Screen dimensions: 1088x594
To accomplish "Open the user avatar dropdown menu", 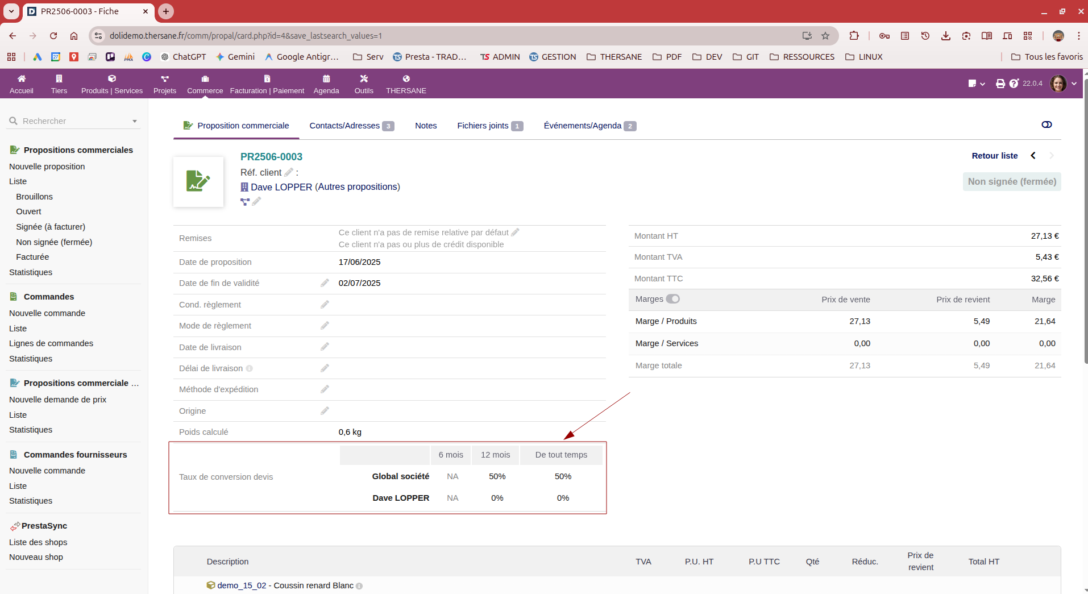I will [1062, 84].
